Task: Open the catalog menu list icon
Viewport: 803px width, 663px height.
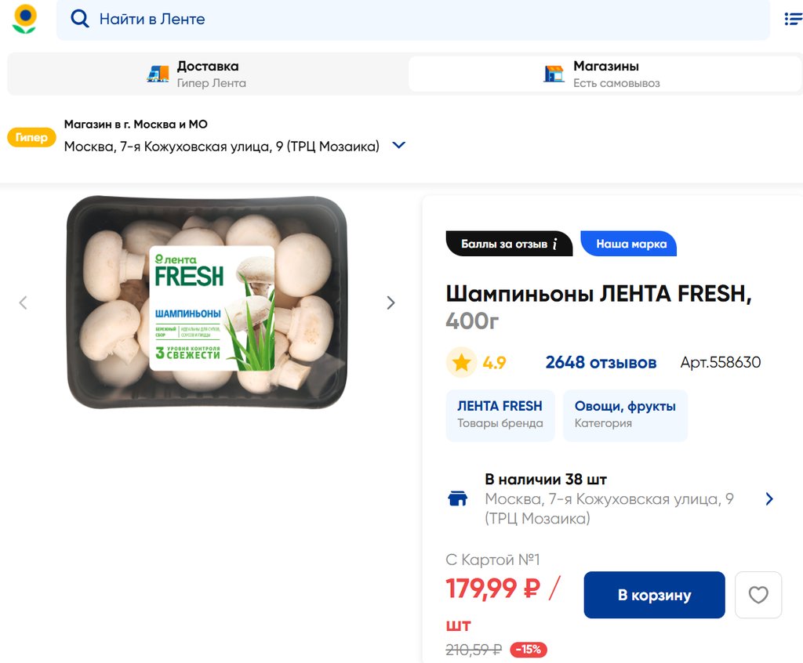Action: click(793, 19)
